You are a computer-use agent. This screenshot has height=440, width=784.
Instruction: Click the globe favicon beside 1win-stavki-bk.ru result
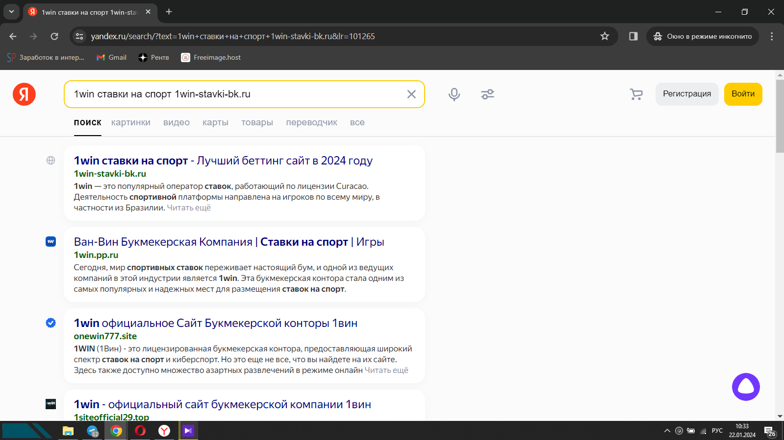tap(51, 160)
